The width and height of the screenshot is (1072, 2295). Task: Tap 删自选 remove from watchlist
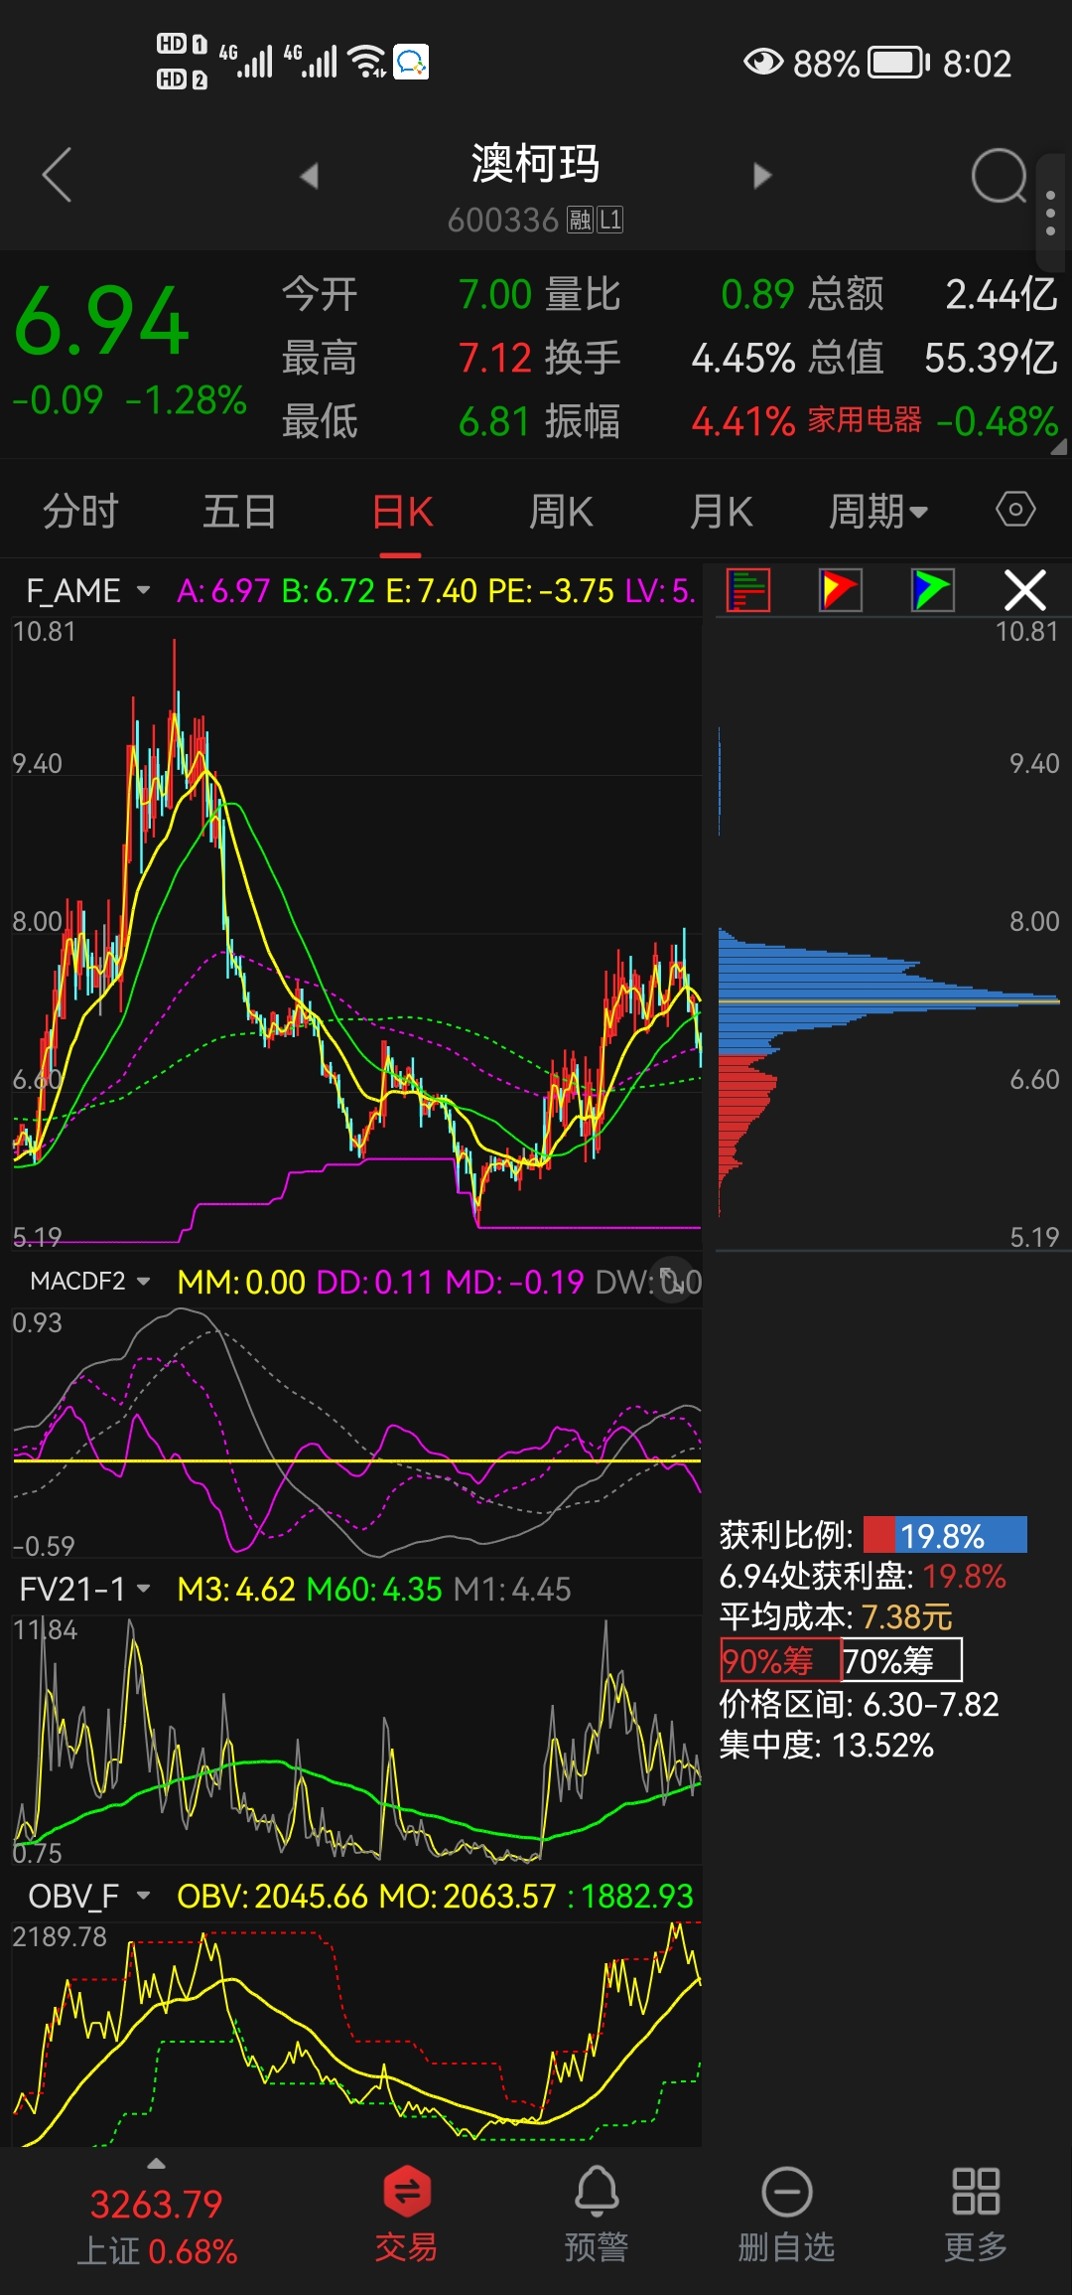(x=786, y=2216)
